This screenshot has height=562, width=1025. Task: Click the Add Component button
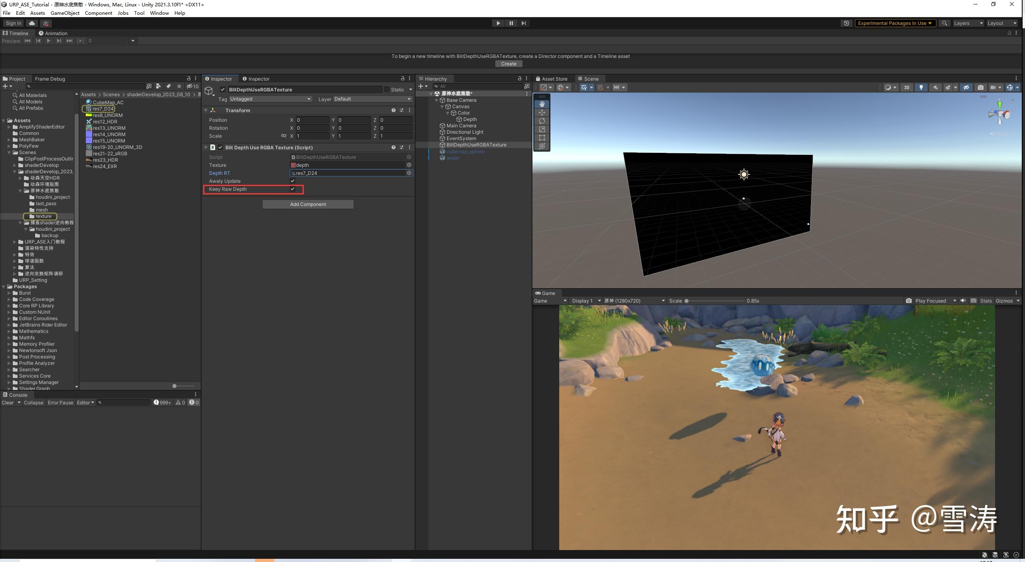point(308,204)
